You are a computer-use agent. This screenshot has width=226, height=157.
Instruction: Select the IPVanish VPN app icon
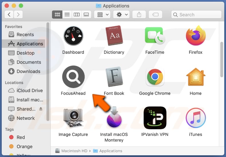pyautogui.click(x=155, y=118)
